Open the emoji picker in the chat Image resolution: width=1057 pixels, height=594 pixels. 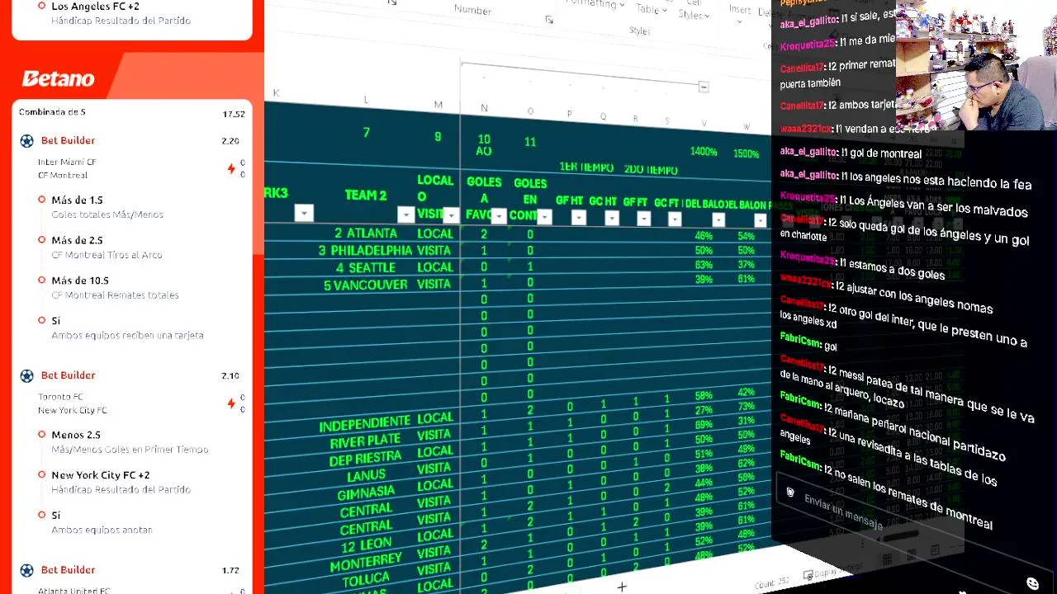(1032, 583)
